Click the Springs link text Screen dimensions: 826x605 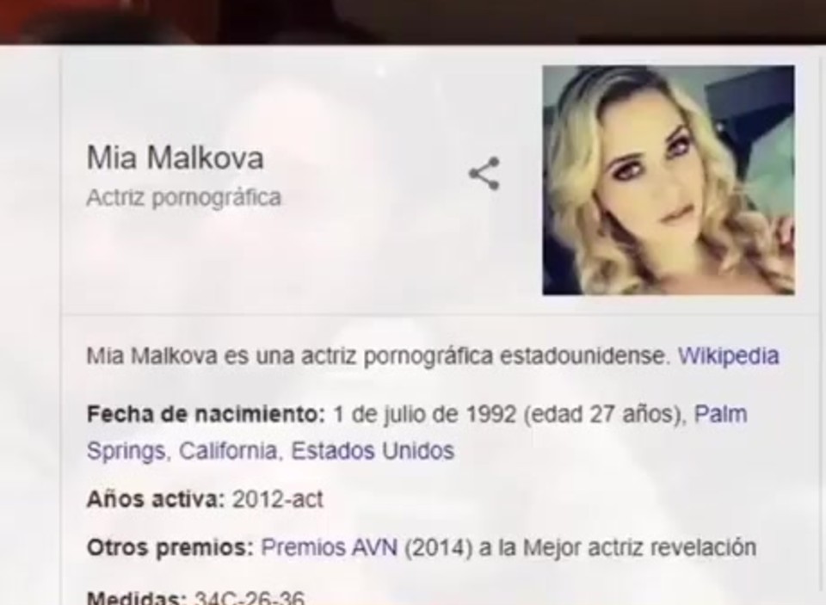pyautogui.click(x=126, y=452)
